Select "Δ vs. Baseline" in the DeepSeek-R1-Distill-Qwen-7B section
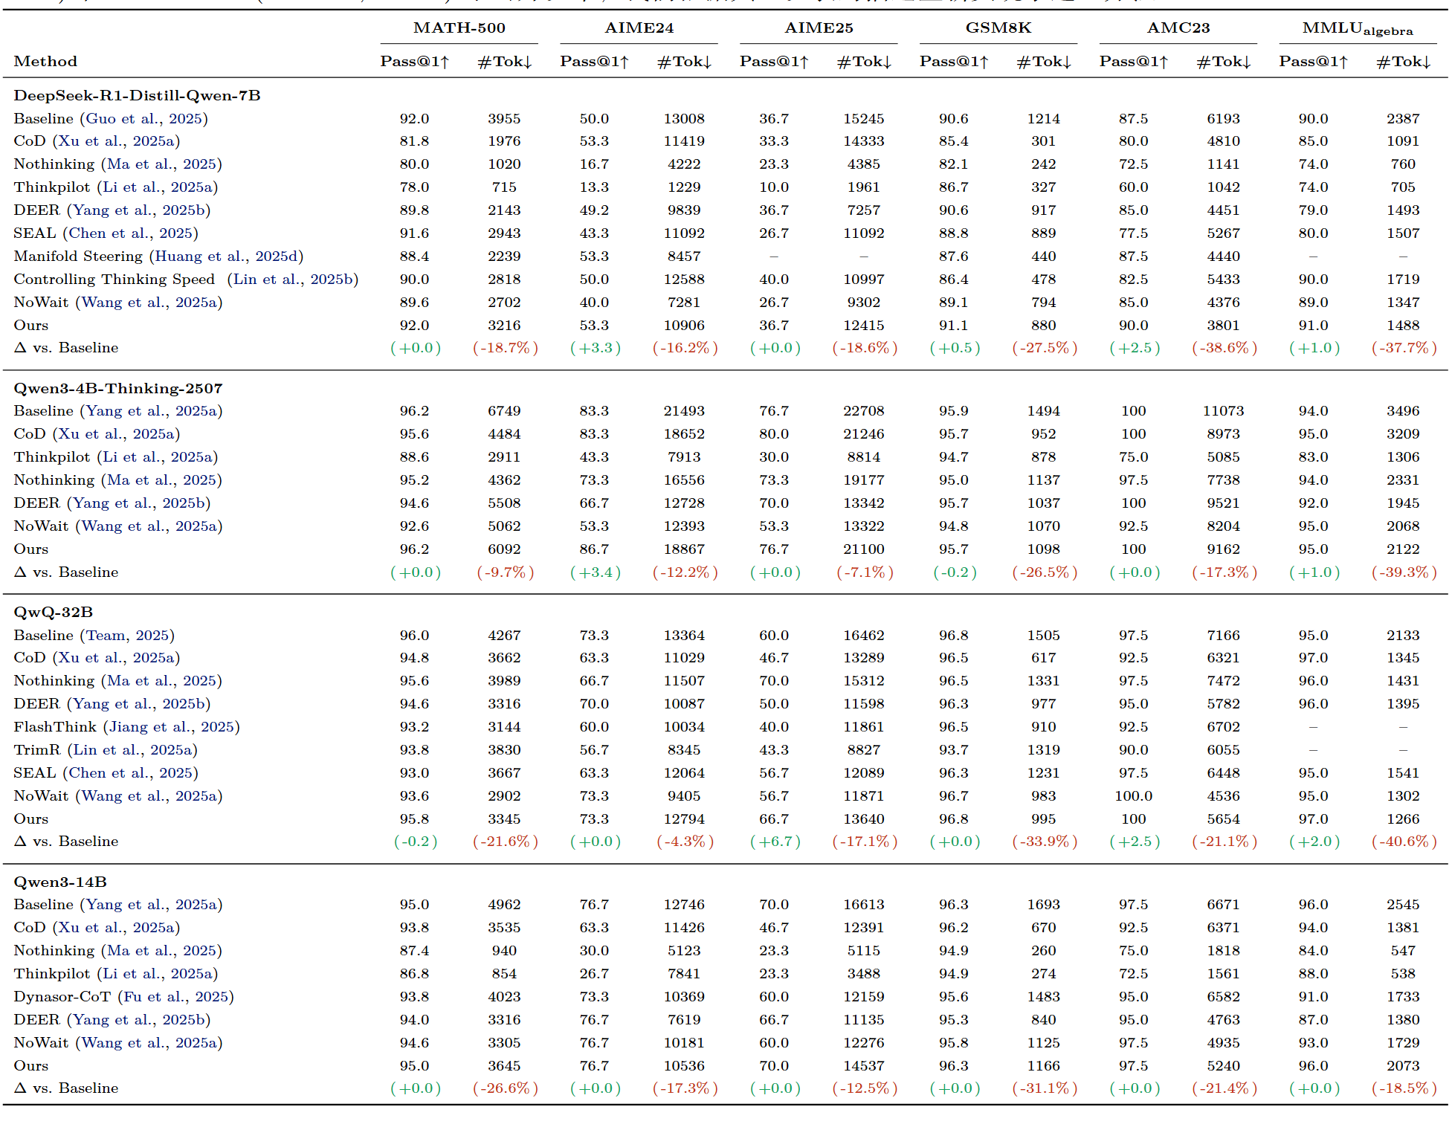The height and width of the screenshot is (1130, 1452). (66, 347)
